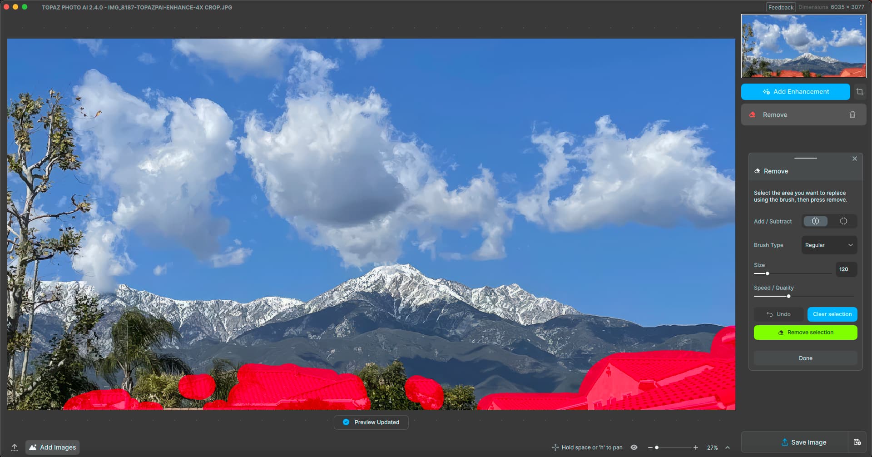The height and width of the screenshot is (457, 872).
Task: Click the brush Size value field
Action: pyautogui.click(x=846, y=269)
